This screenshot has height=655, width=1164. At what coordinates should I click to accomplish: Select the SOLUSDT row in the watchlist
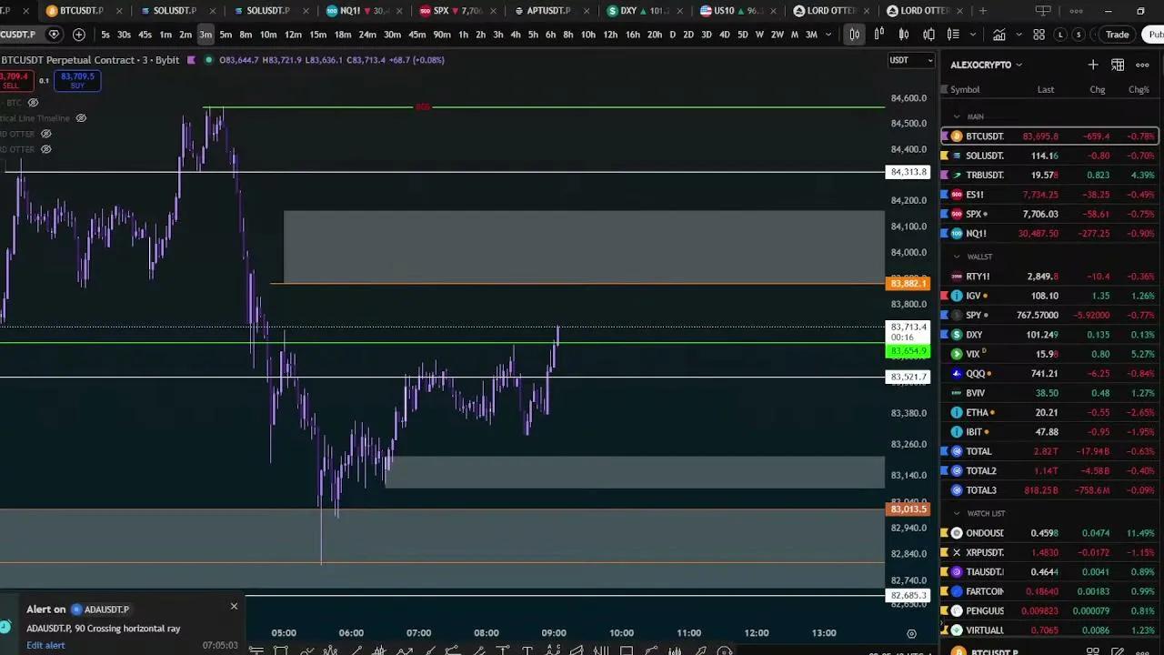tap(1050, 156)
